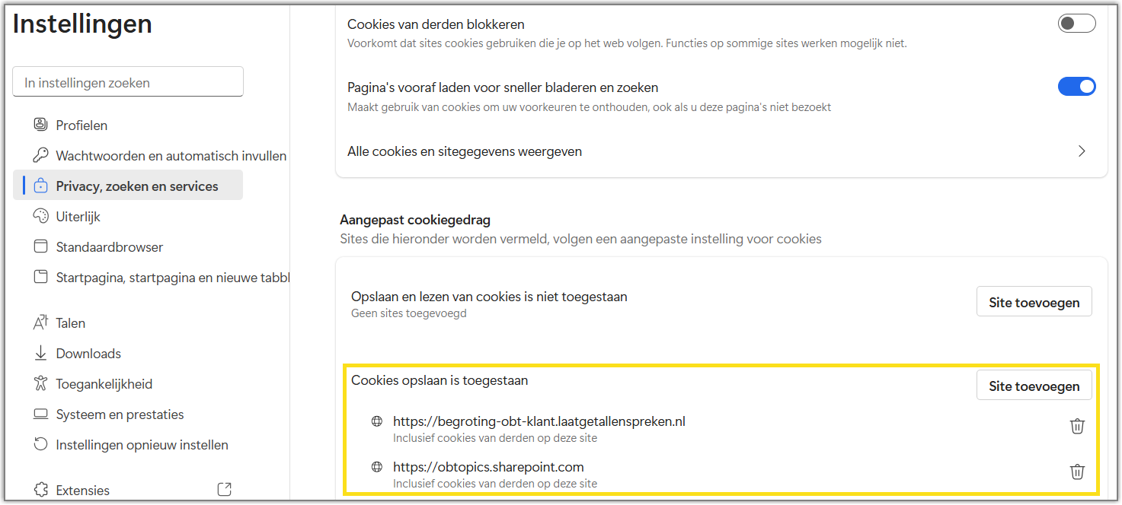Open Standaardbrowser settings

tap(109, 247)
